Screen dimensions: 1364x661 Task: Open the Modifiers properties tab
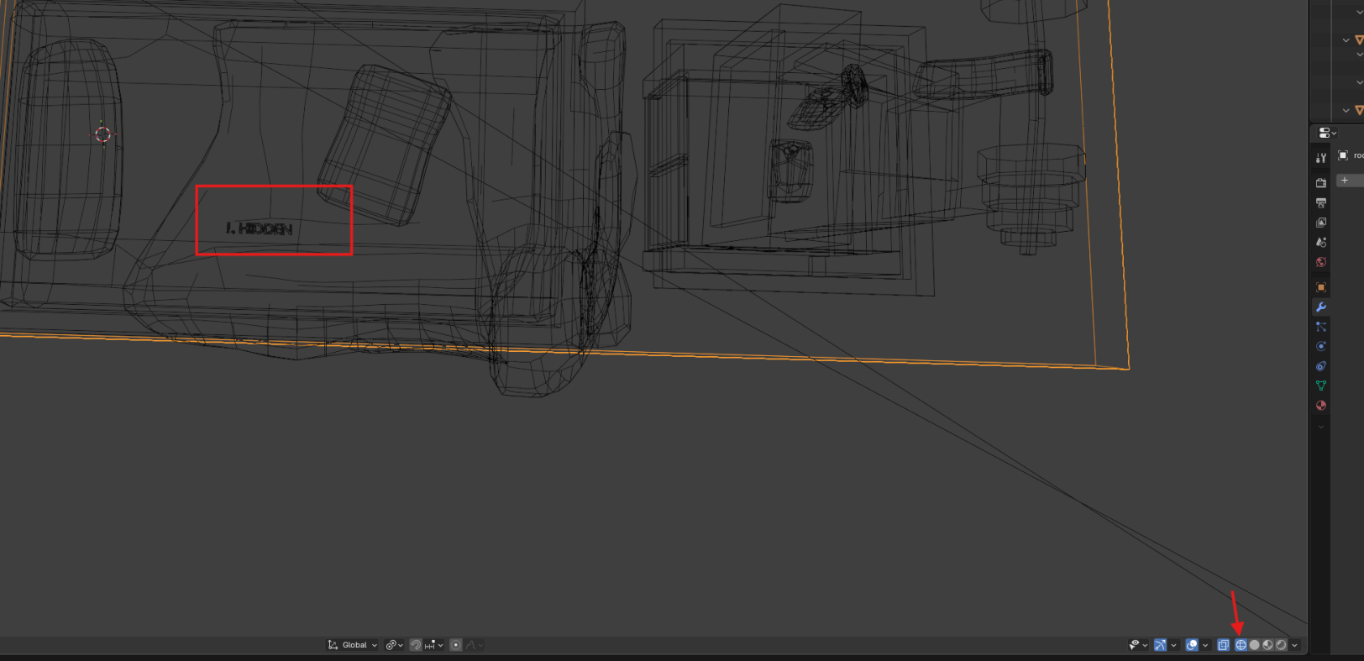pyautogui.click(x=1321, y=307)
